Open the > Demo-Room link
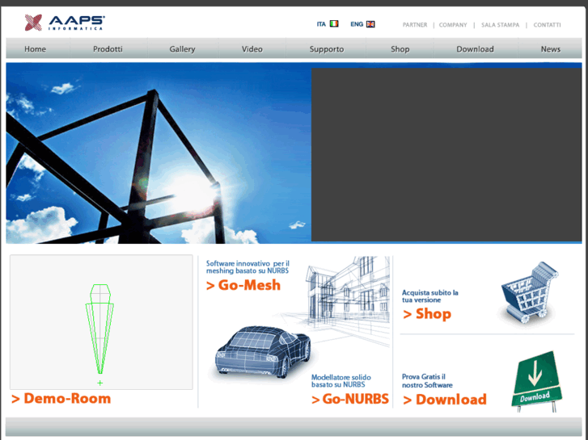The height and width of the screenshot is (440, 588). pos(61,399)
